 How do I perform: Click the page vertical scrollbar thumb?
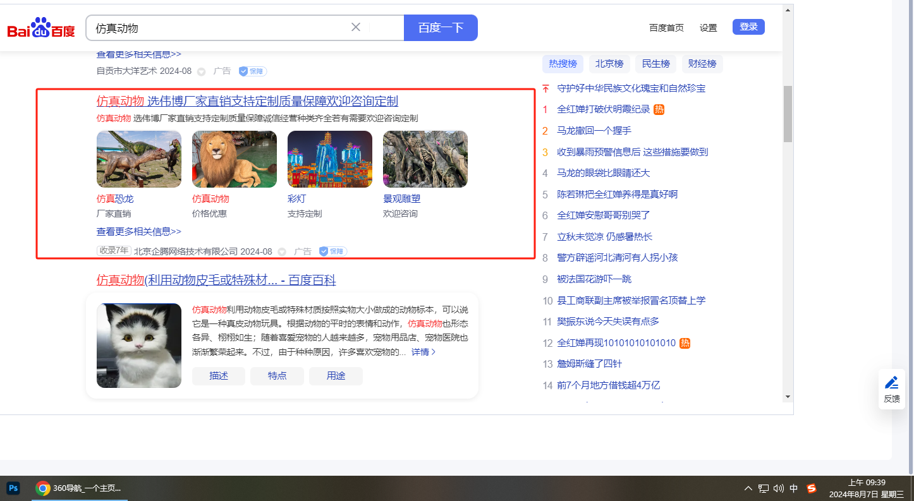[788, 114]
